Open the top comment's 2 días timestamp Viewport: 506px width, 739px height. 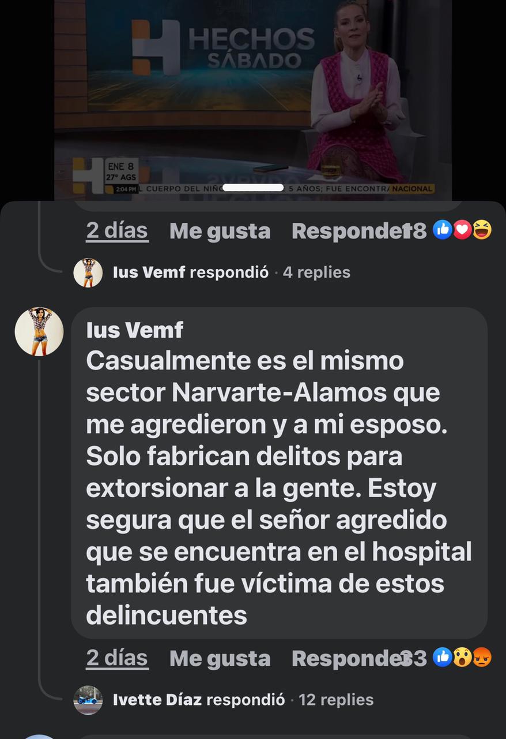pos(117,232)
